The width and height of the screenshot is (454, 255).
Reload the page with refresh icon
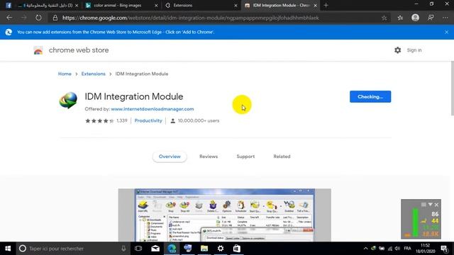point(38,18)
